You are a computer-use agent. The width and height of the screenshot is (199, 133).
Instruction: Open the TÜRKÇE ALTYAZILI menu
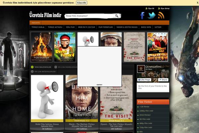[x=55, y=27]
